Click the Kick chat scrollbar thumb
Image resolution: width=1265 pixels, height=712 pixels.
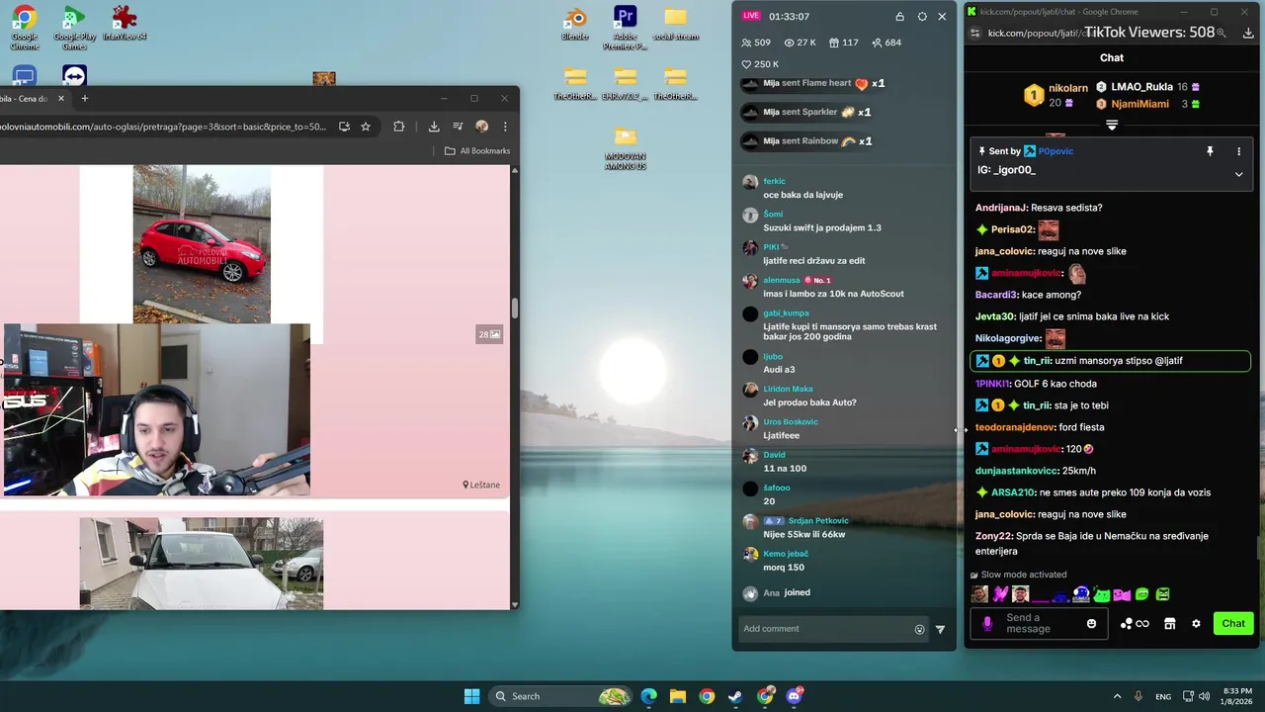[x=1259, y=548]
